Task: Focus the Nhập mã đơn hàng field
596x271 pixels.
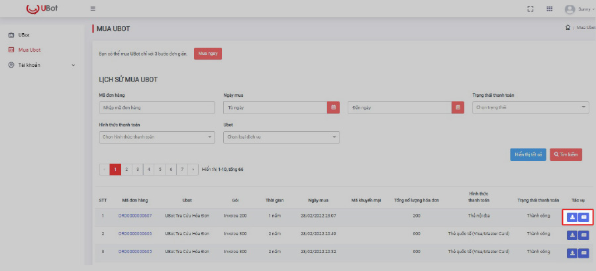Action: coord(157,107)
